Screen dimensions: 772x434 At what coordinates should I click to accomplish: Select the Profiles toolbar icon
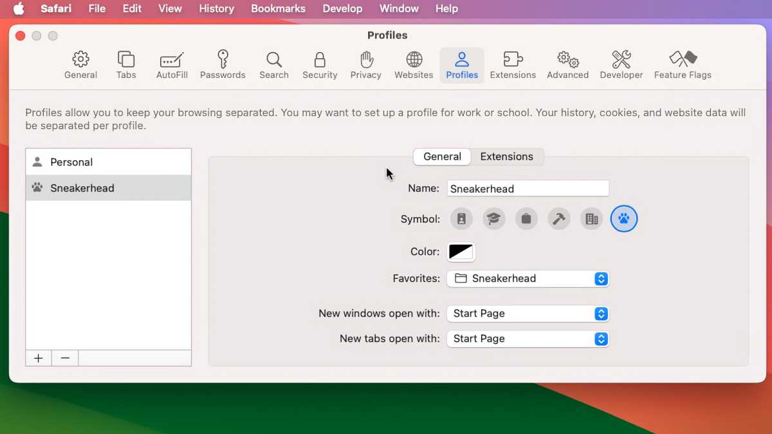462,65
